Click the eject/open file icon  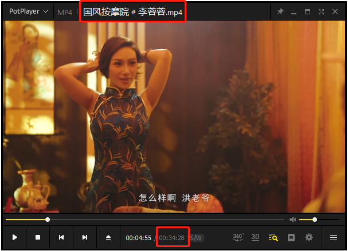108,237
